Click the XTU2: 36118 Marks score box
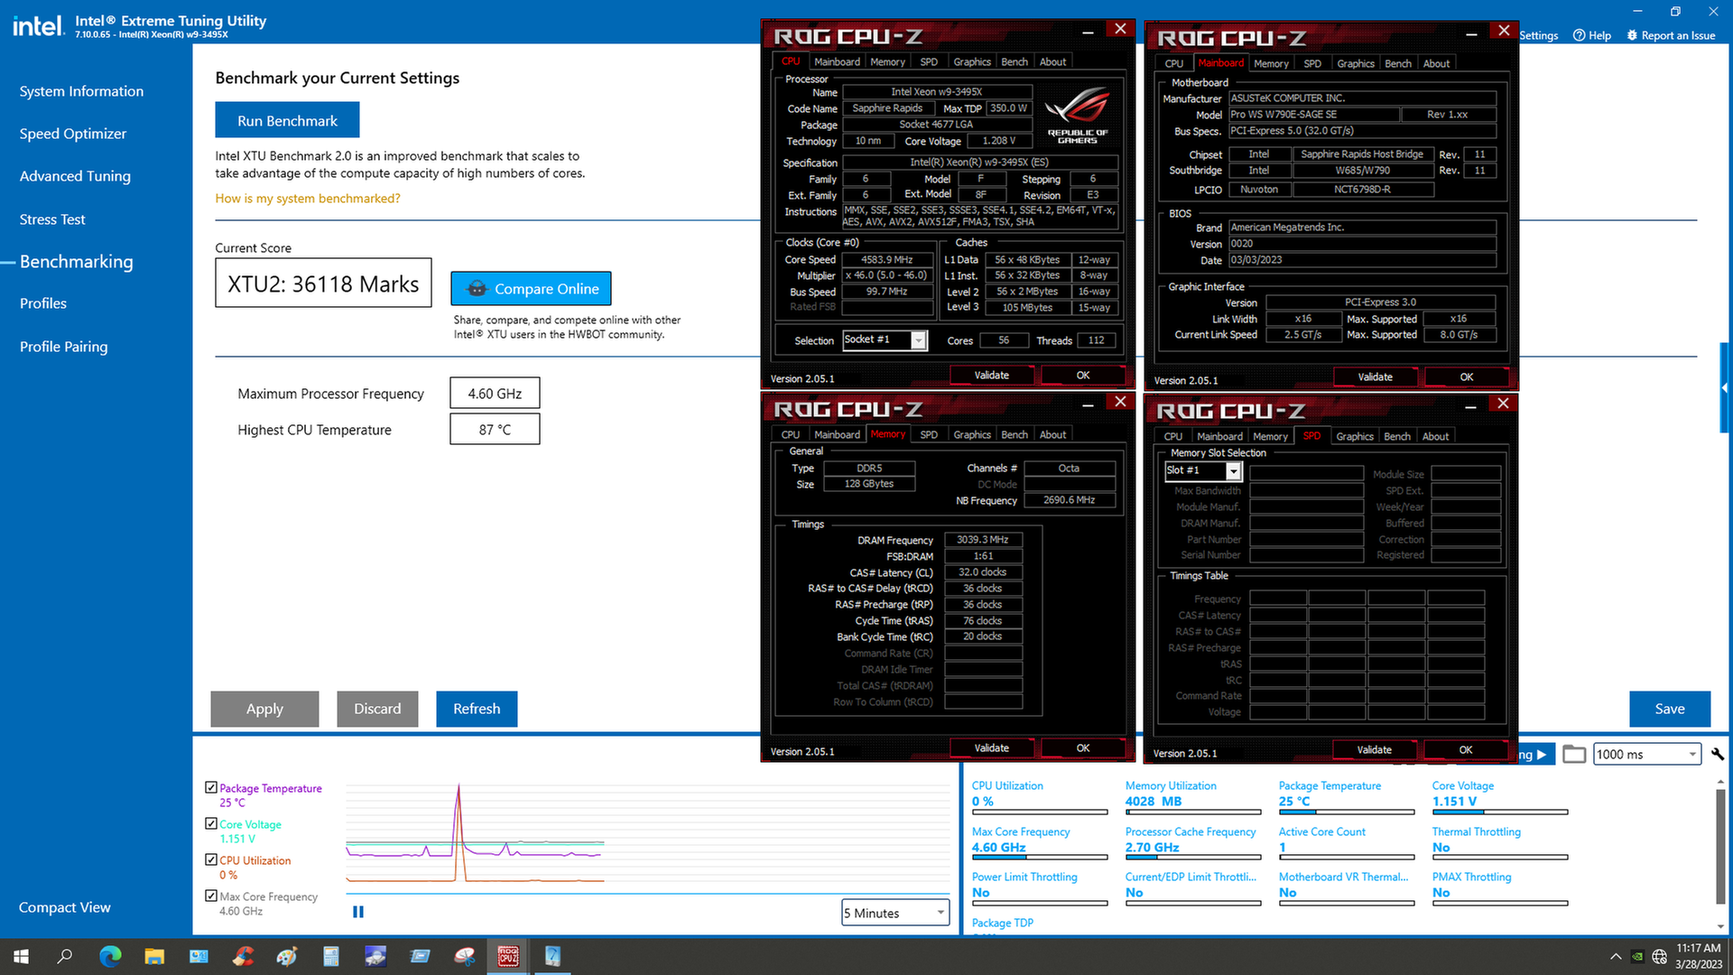Screen dimensions: 1733x975 pos(323,283)
